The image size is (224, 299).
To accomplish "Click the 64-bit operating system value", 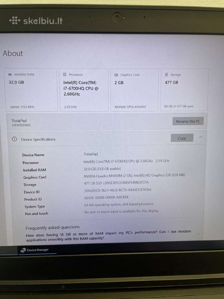I will tap(119, 204).
